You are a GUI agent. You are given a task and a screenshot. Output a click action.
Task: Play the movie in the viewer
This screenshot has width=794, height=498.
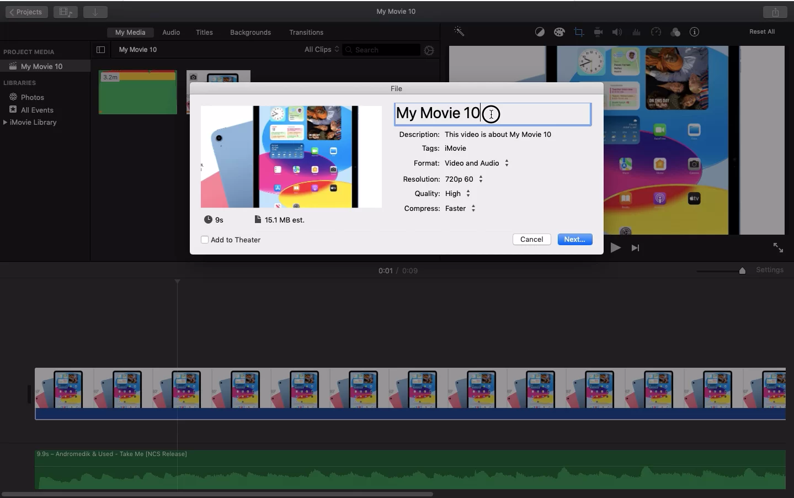616,248
